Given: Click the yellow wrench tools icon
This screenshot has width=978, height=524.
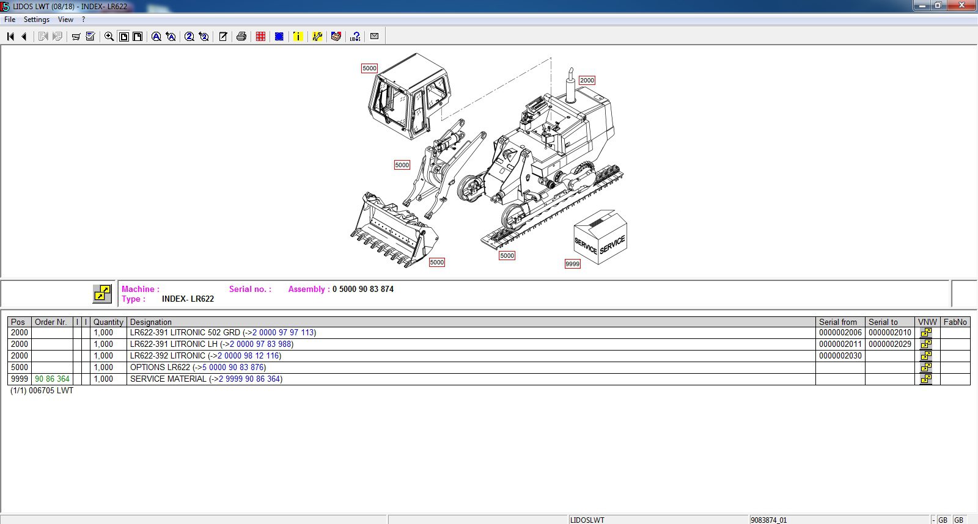Looking at the screenshot, I should [x=317, y=37].
